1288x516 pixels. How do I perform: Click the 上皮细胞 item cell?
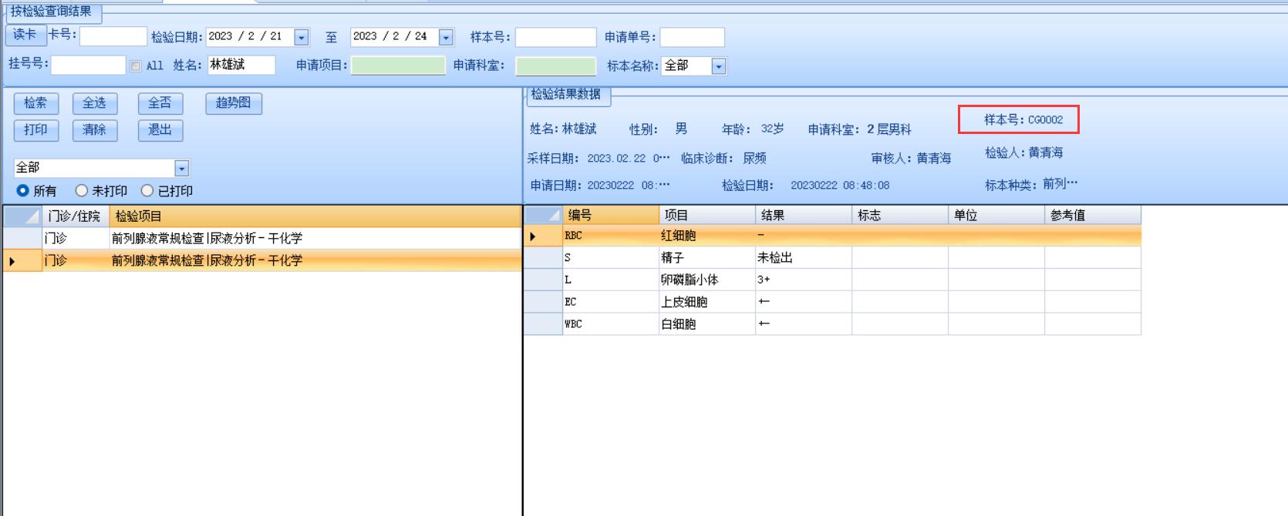(707, 302)
